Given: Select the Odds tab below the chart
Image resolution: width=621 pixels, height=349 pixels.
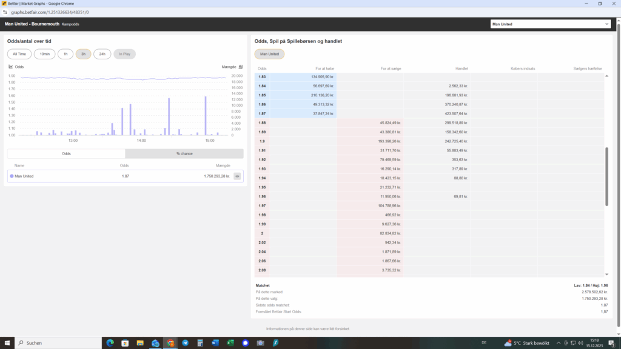Looking at the screenshot, I should tap(66, 154).
